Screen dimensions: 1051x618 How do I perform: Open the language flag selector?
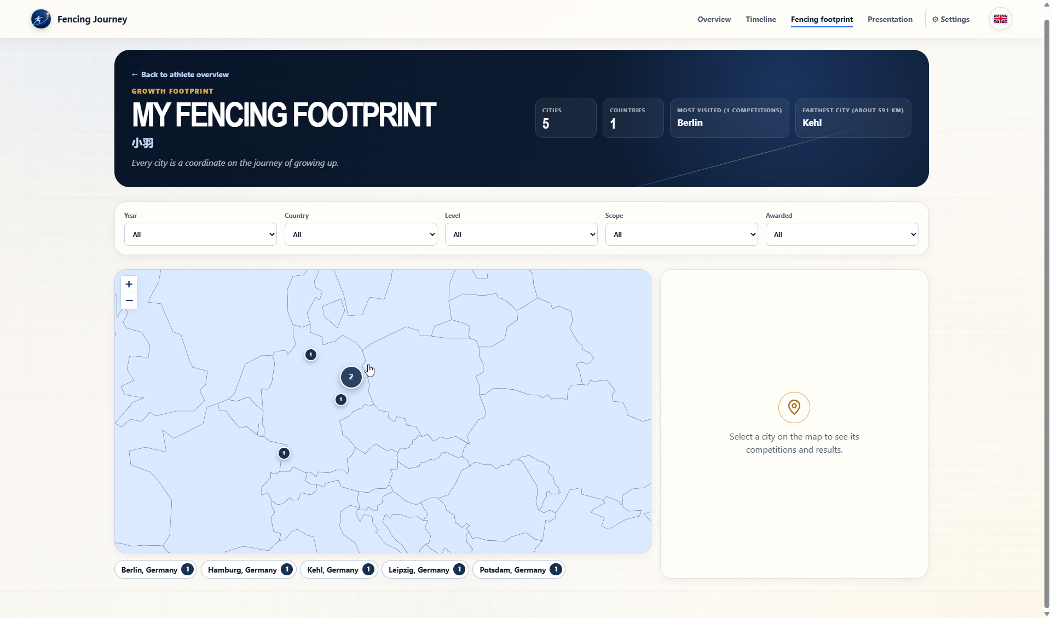point(1000,19)
